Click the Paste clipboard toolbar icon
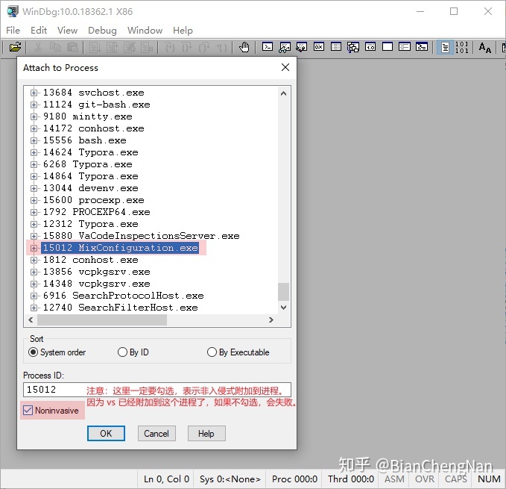This screenshot has height=489, width=506. [x=72, y=47]
